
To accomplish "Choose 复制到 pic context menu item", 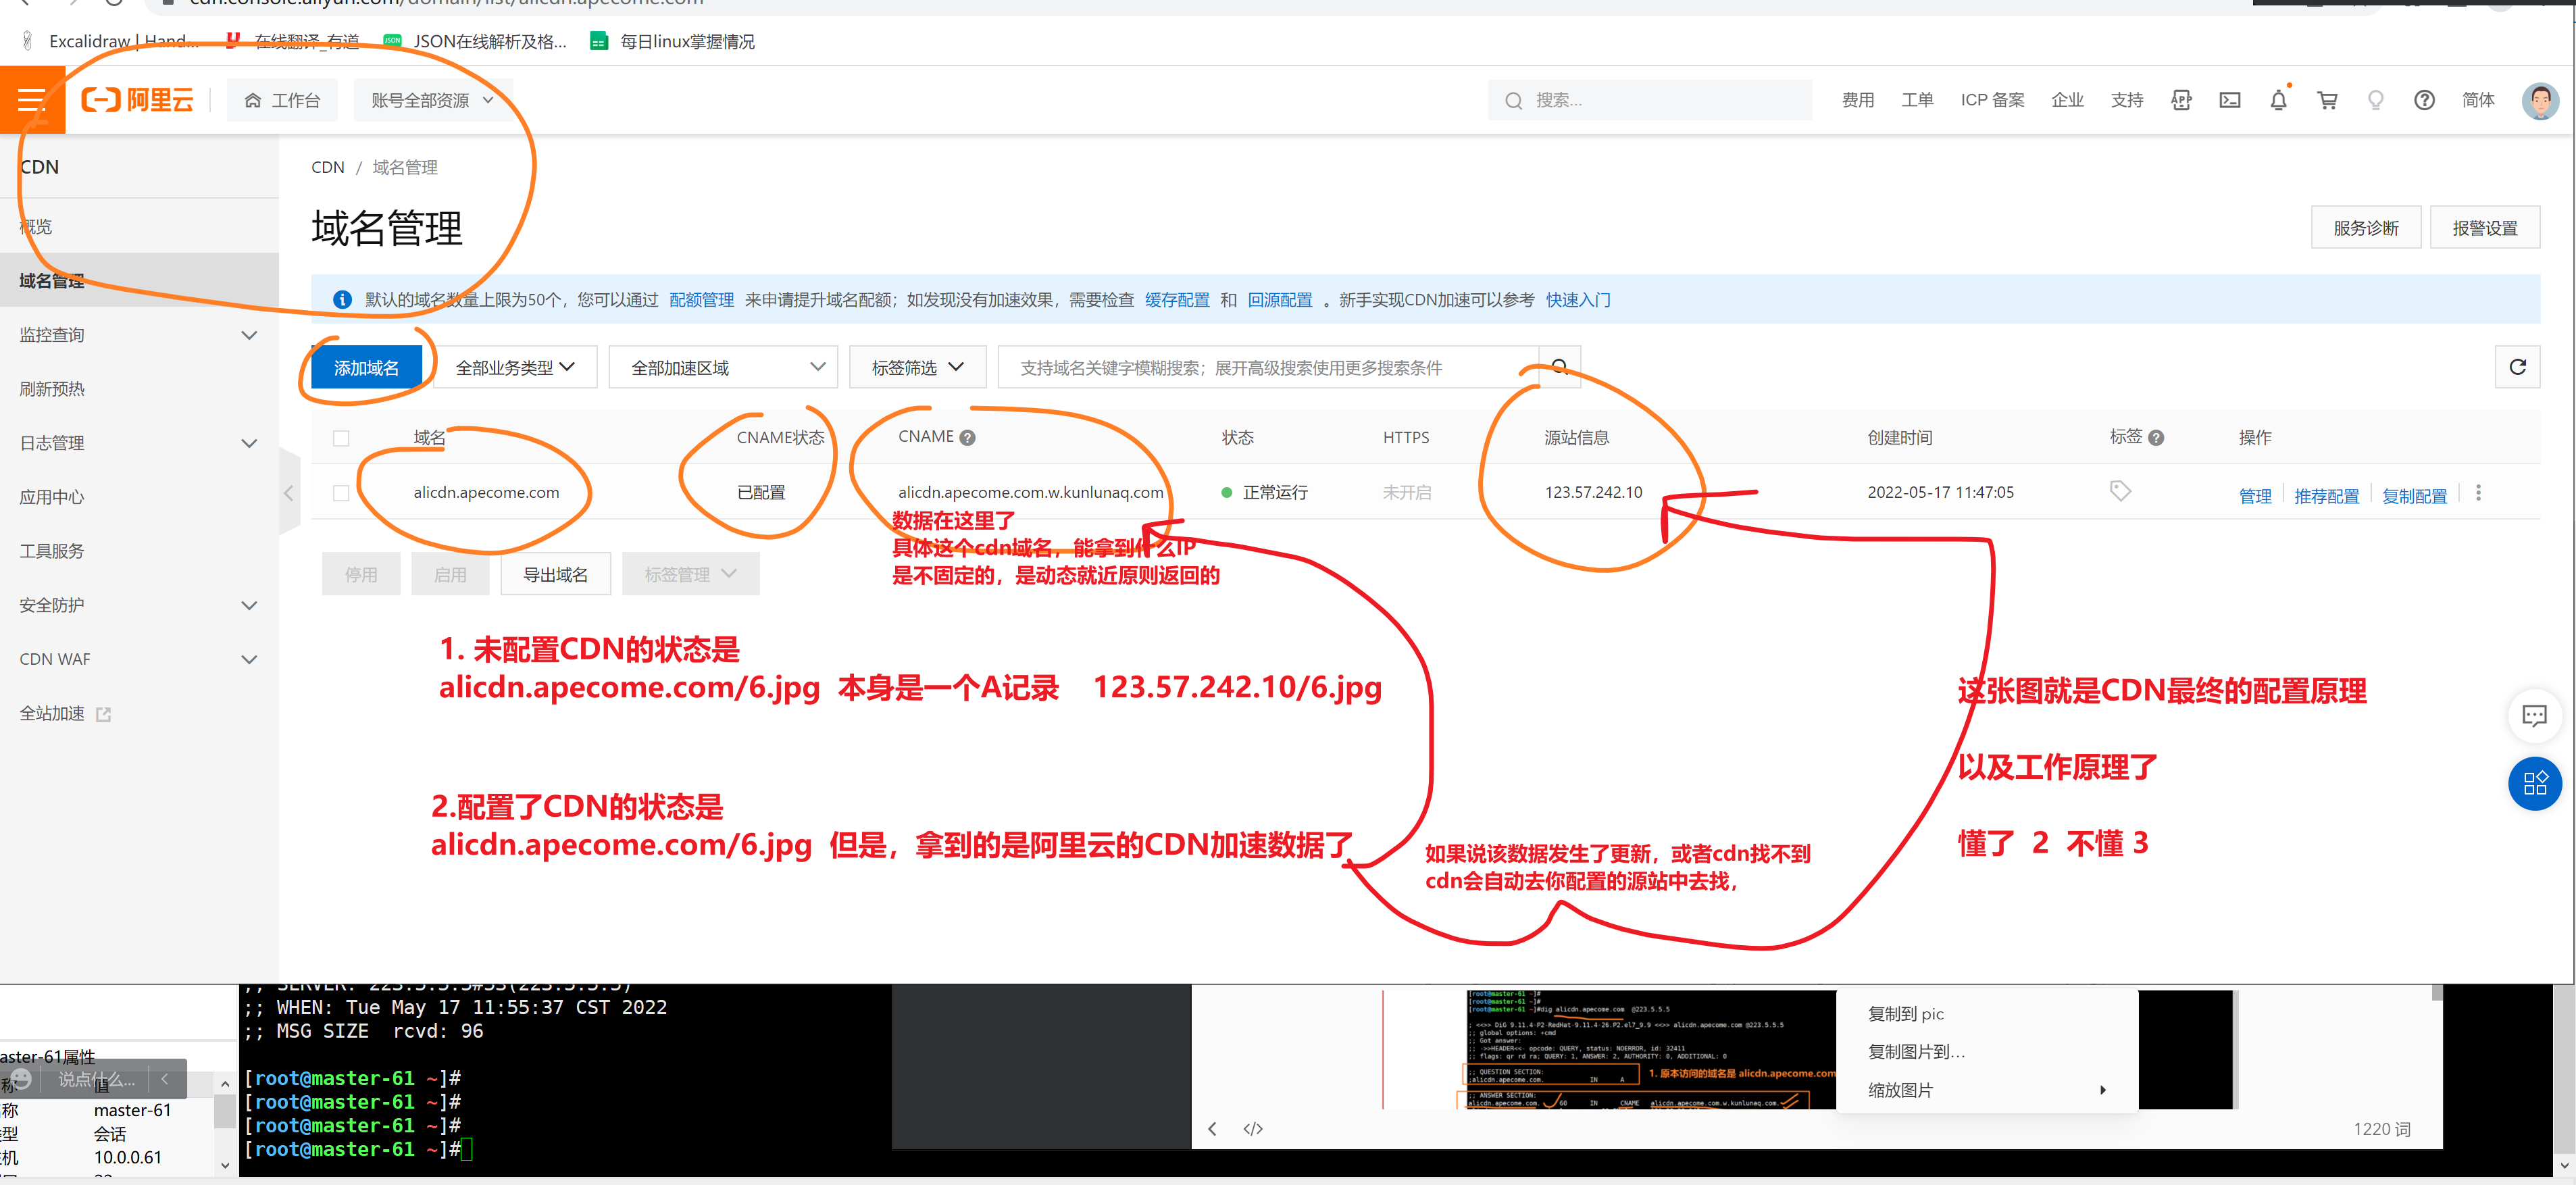I will pos(1987,1013).
